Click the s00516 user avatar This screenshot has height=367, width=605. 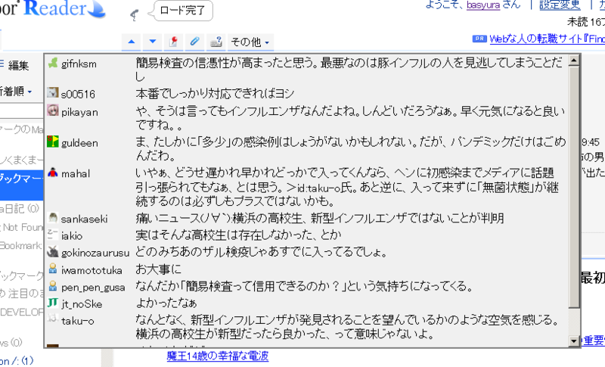tap(52, 92)
